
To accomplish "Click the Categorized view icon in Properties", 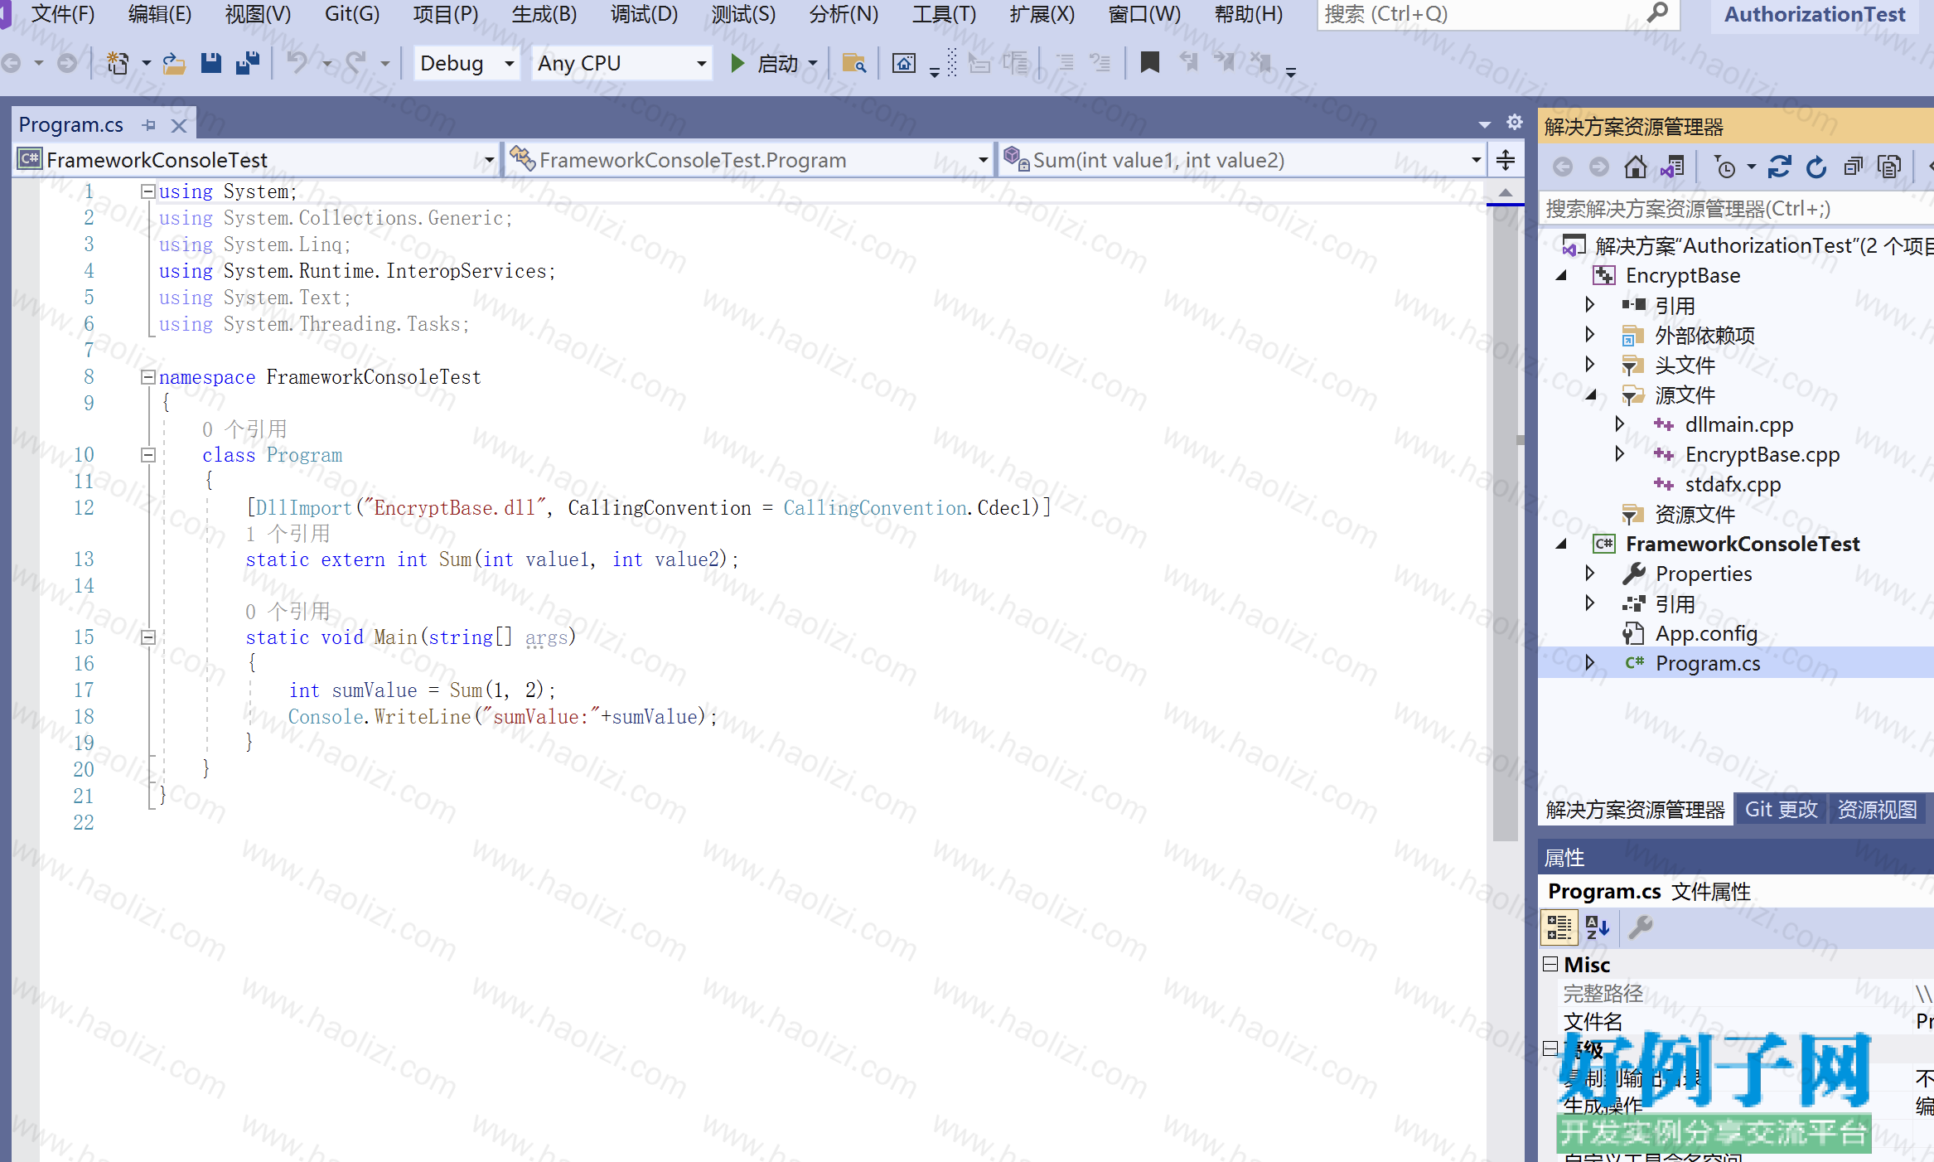I will click(x=1559, y=927).
